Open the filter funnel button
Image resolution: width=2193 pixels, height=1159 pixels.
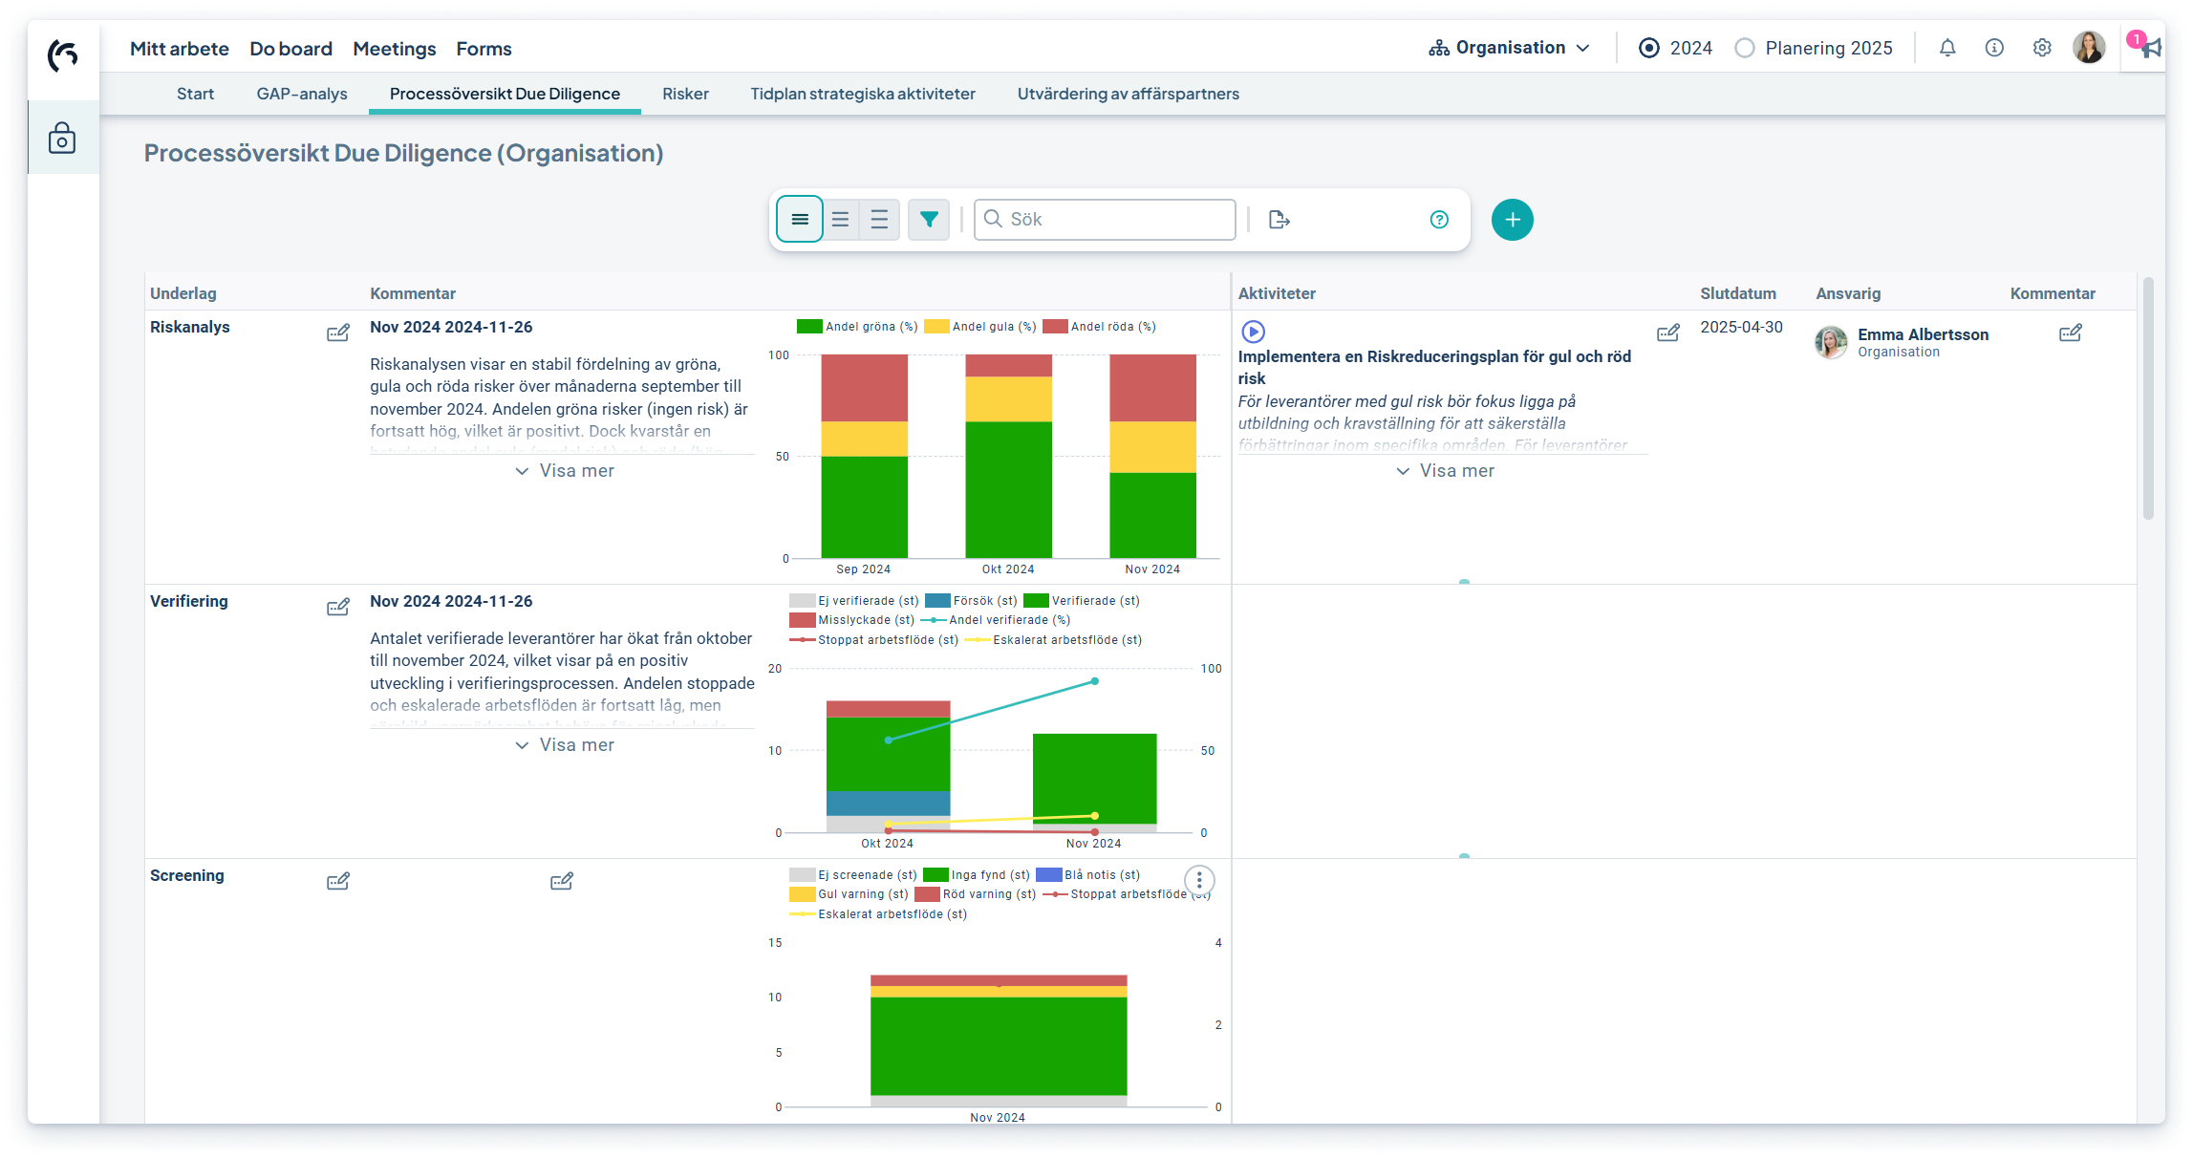929,220
